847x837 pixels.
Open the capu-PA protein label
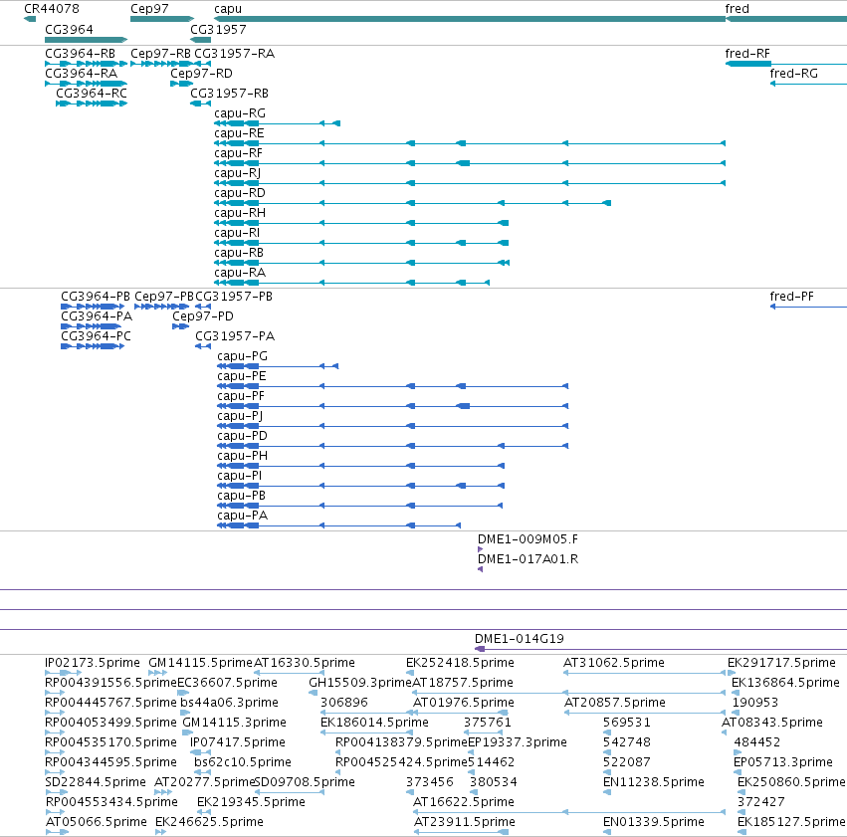[242, 517]
